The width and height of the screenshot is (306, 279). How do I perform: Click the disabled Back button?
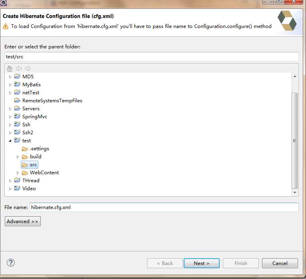pyautogui.click(x=165, y=263)
